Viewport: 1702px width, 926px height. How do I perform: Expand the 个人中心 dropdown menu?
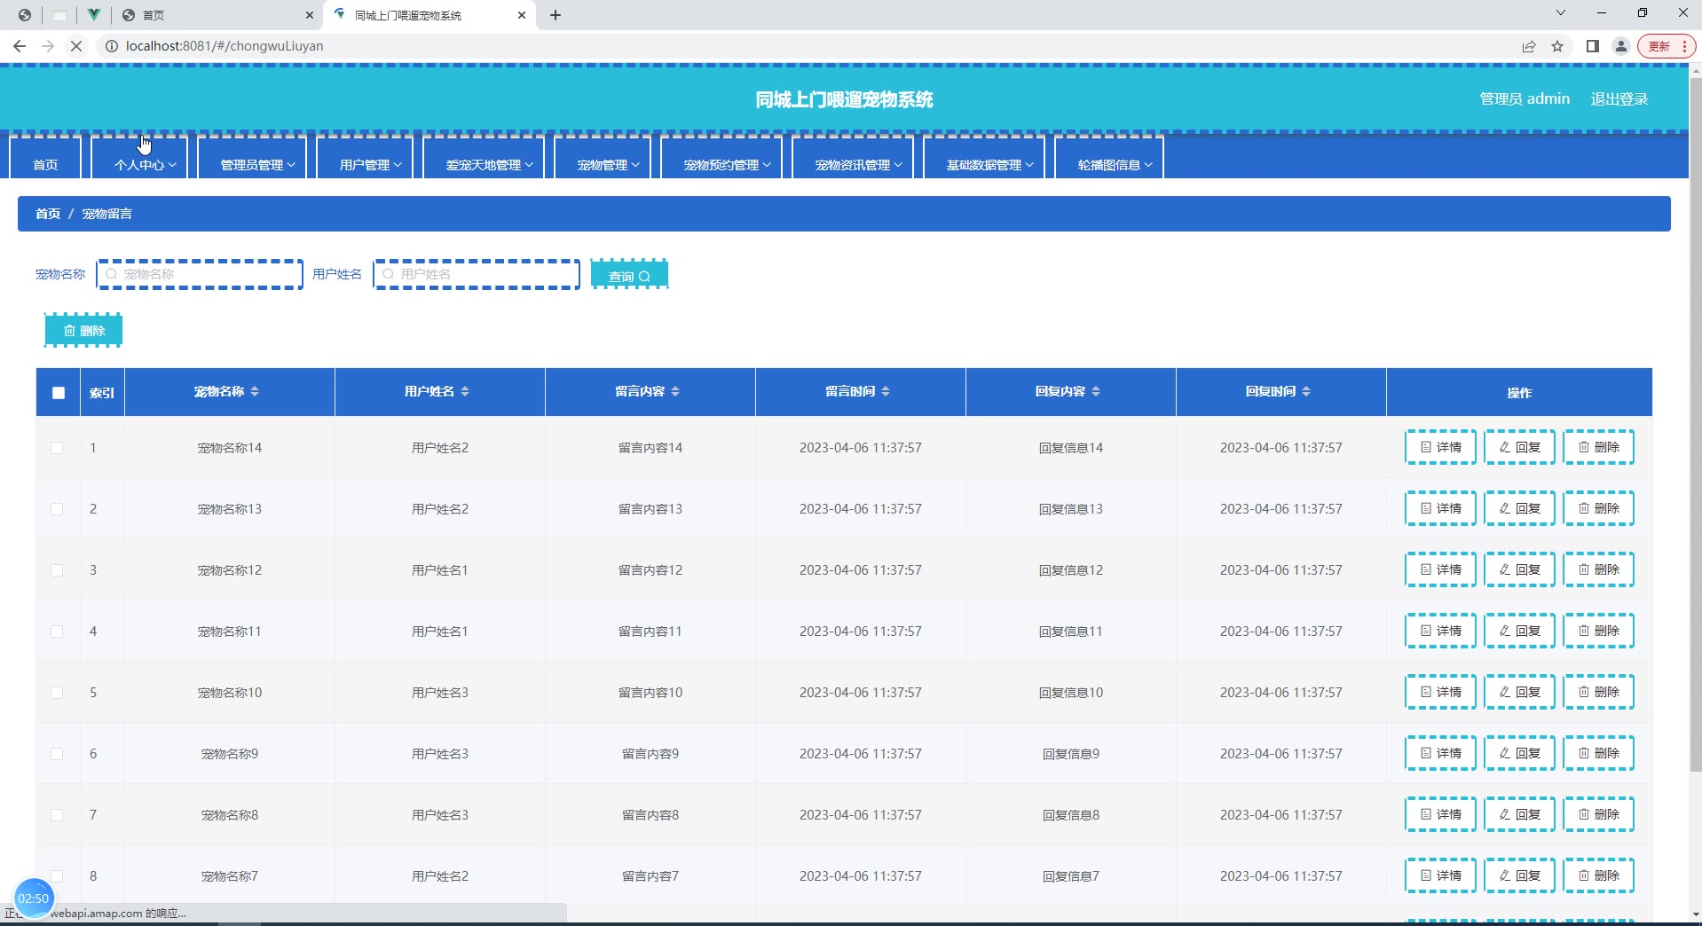pos(145,165)
